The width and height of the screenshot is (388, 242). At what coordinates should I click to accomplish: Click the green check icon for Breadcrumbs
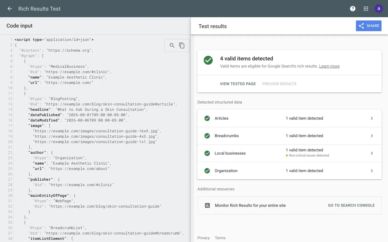tap(207, 136)
